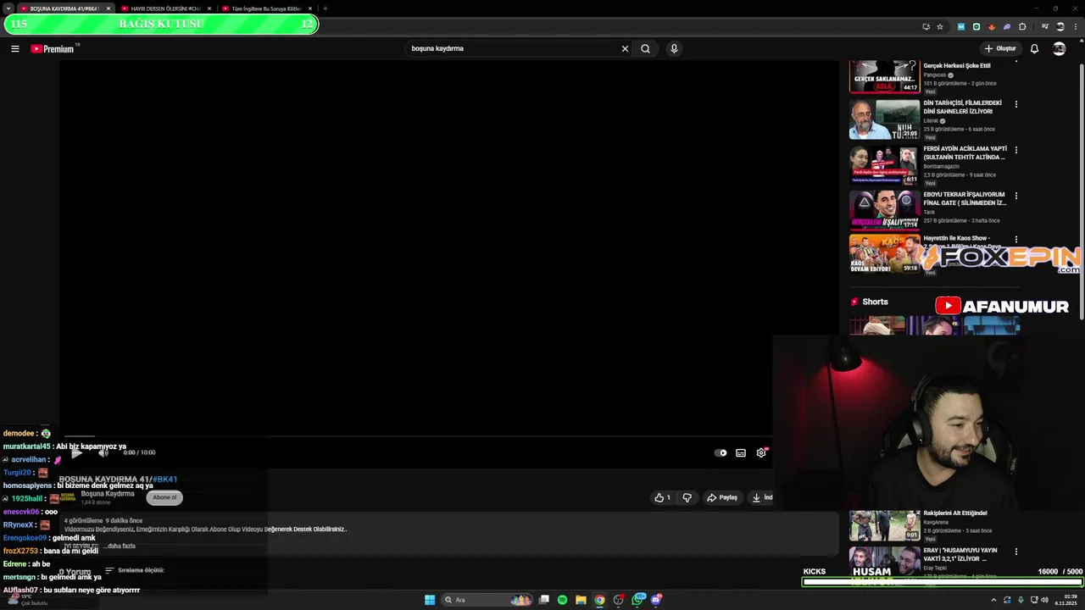Open Chrome extensions puzzle icon

(1022, 26)
